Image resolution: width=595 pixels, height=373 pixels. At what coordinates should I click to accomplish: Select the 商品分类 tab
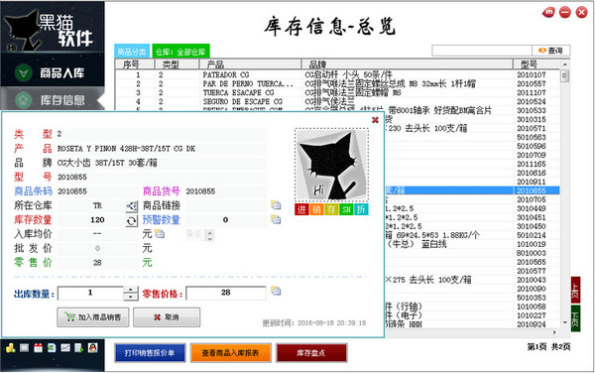click(x=132, y=52)
